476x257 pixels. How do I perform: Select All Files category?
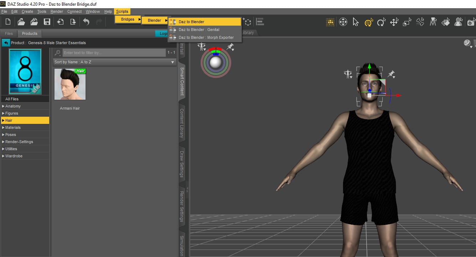point(25,99)
